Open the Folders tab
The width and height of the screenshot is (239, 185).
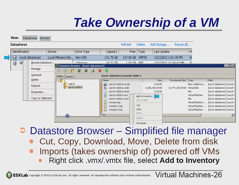60,76
